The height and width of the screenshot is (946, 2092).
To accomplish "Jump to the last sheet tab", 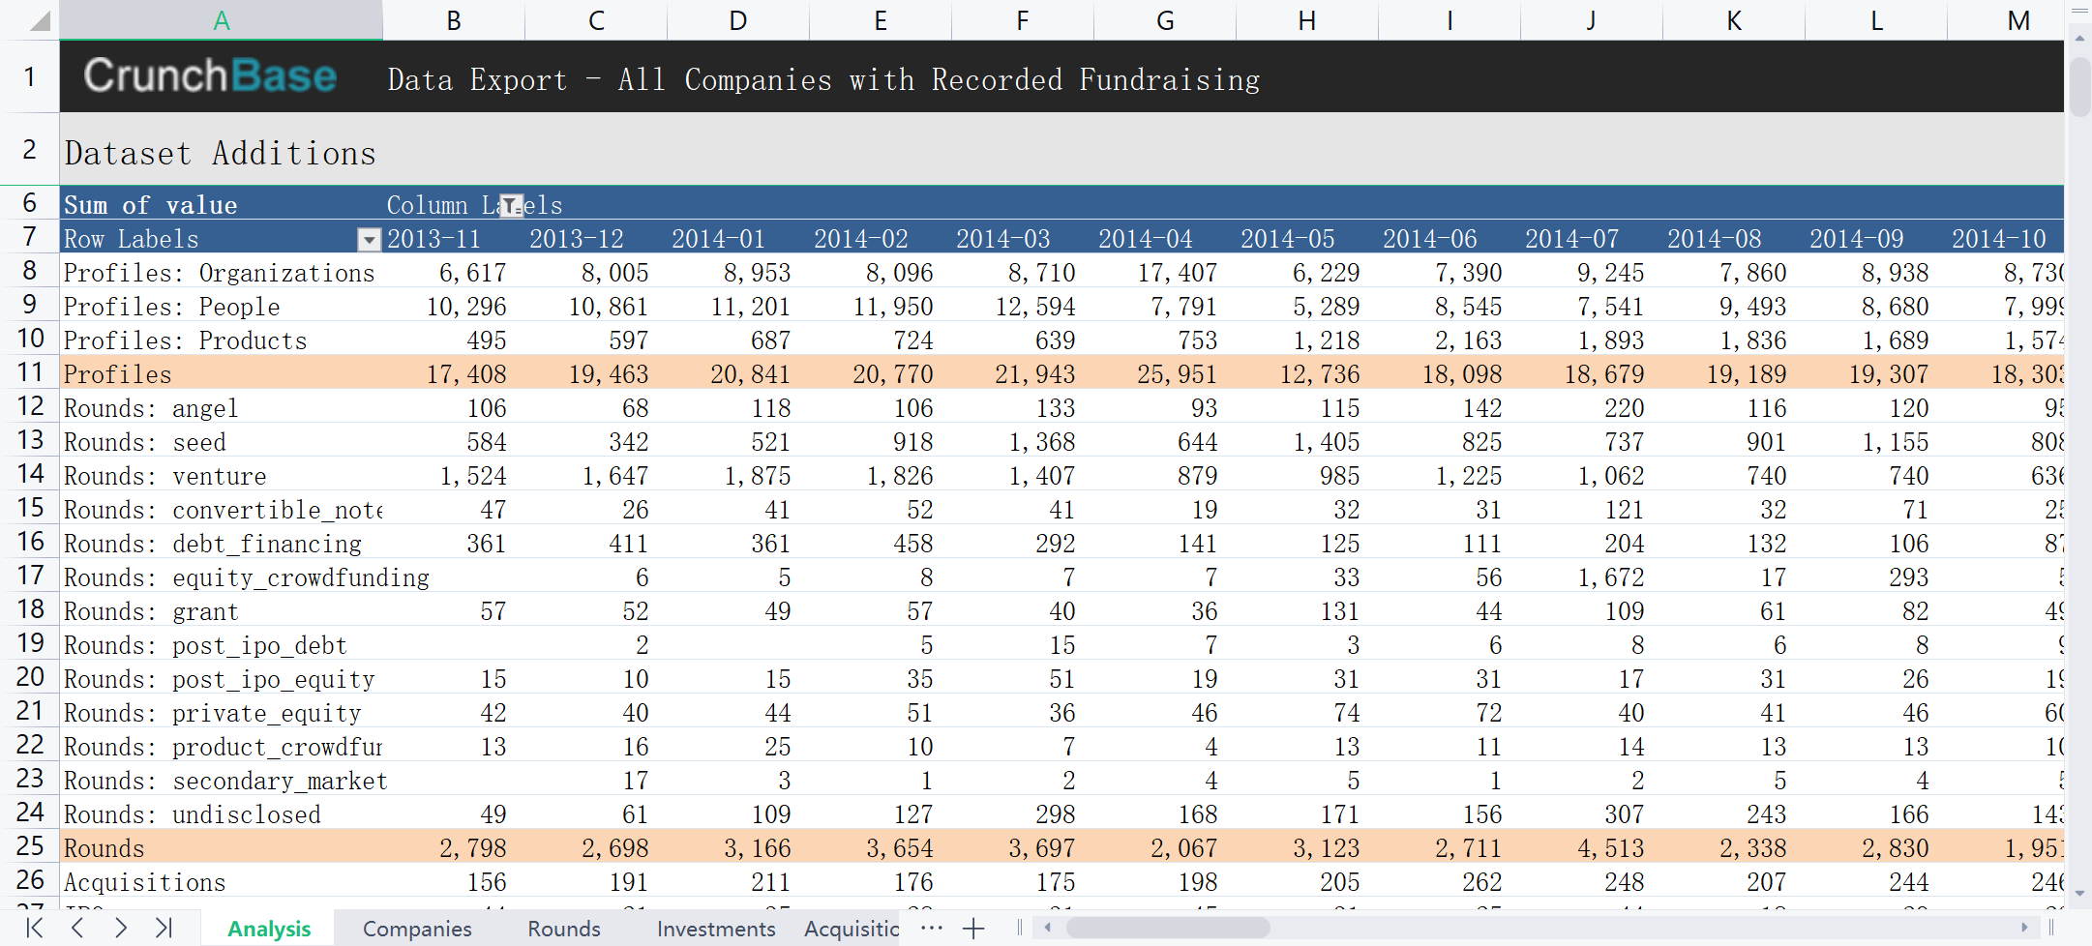I will [164, 929].
